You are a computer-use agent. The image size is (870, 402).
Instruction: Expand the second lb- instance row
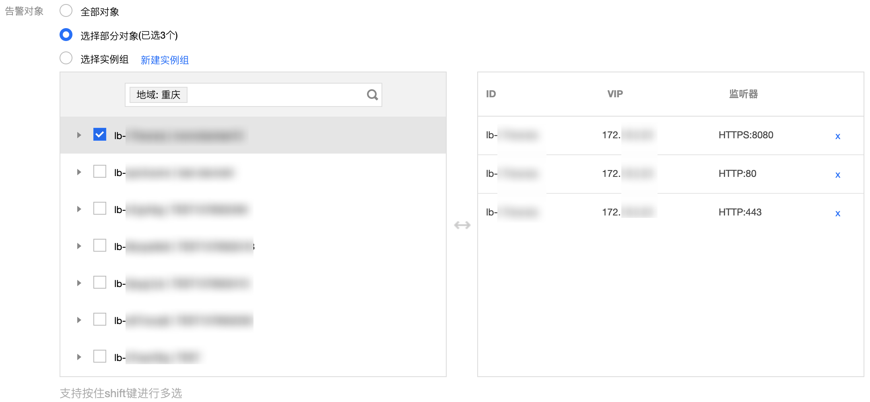pyautogui.click(x=79, y=172)
